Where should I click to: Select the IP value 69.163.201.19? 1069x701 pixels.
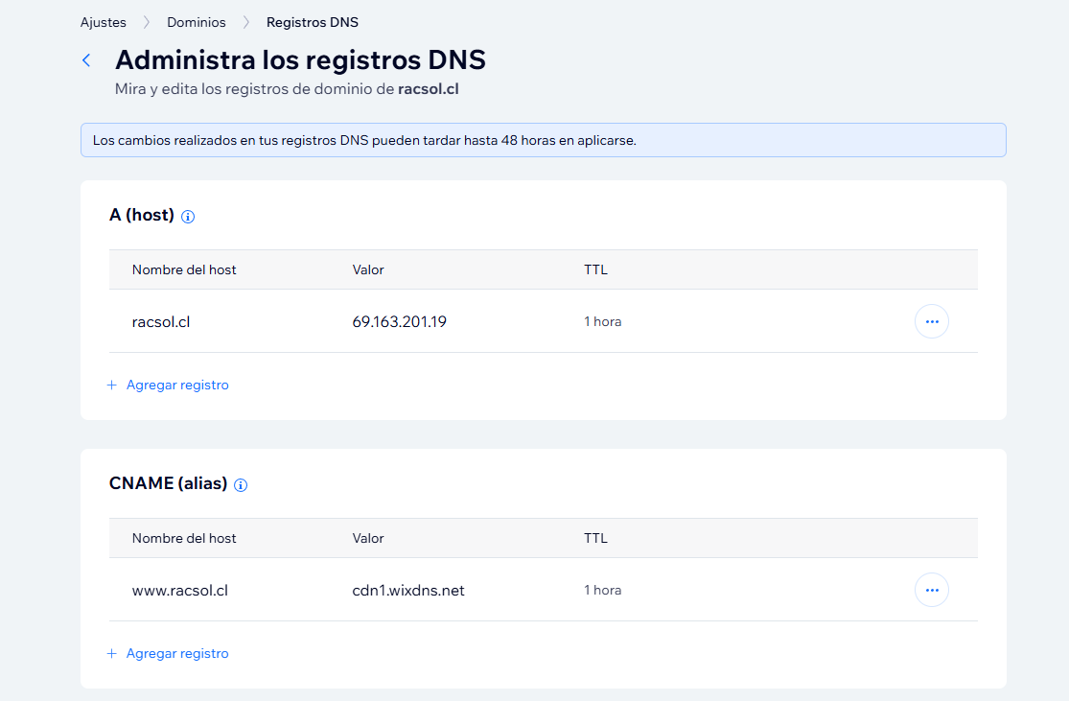coord(399,321)
